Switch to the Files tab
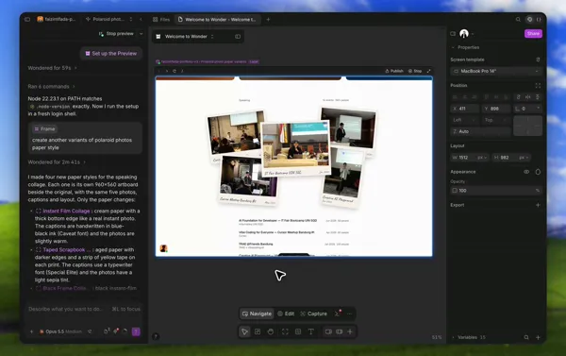566x356 pixels. (x=161, y=20)
